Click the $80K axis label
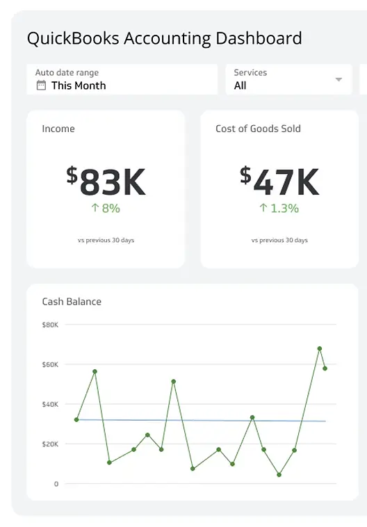The height and width of the screenshot is (527, 367). (x=50, y=325)
